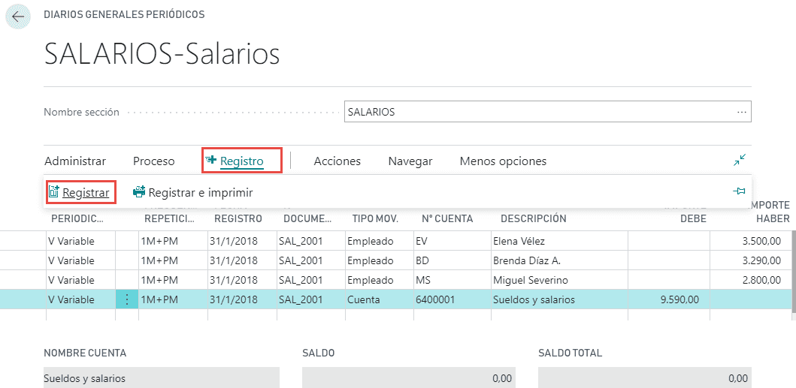This screenshot has width=796, height=388.
Task: Click Registrar e imprimir
Action: (201, 193)
